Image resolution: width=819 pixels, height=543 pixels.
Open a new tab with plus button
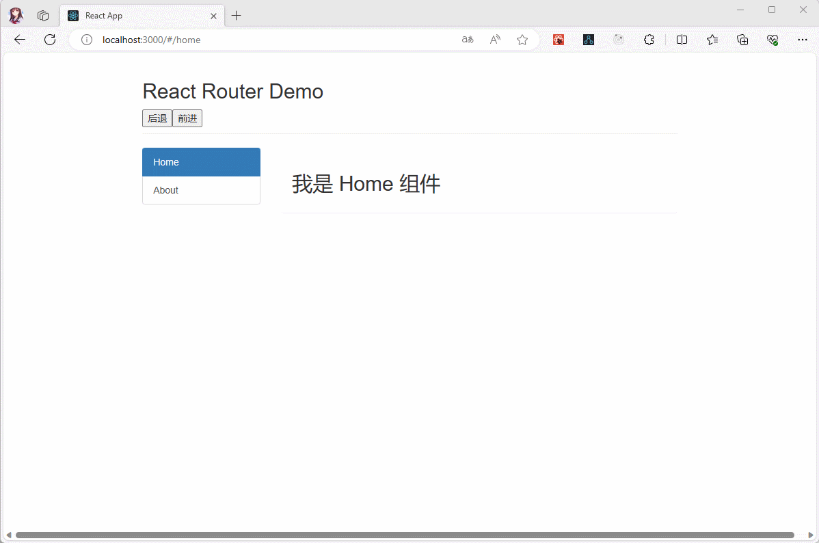click(237, 15)
